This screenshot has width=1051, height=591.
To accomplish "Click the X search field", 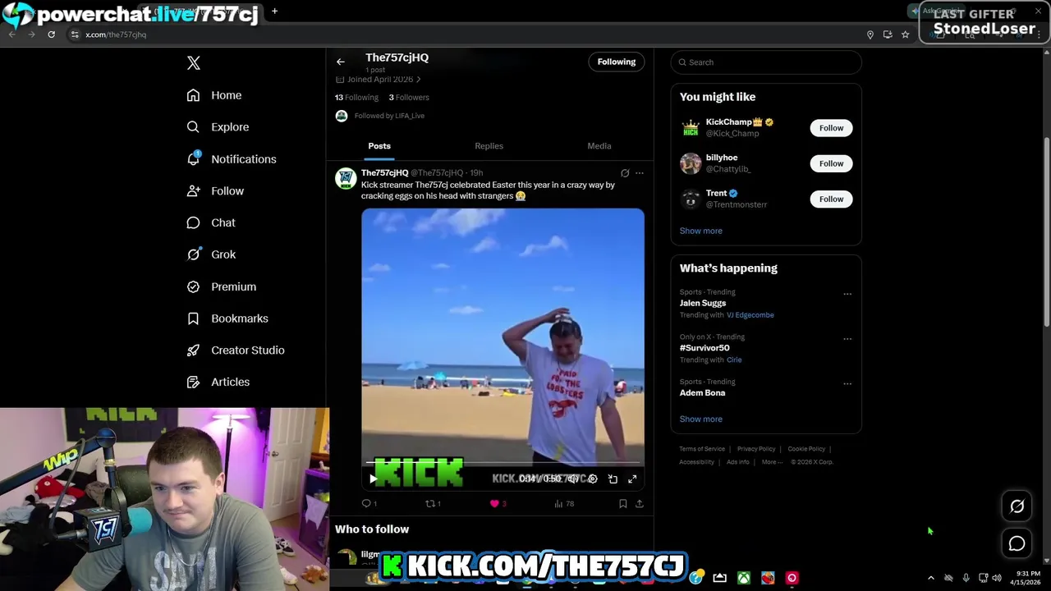I will 766,62.
